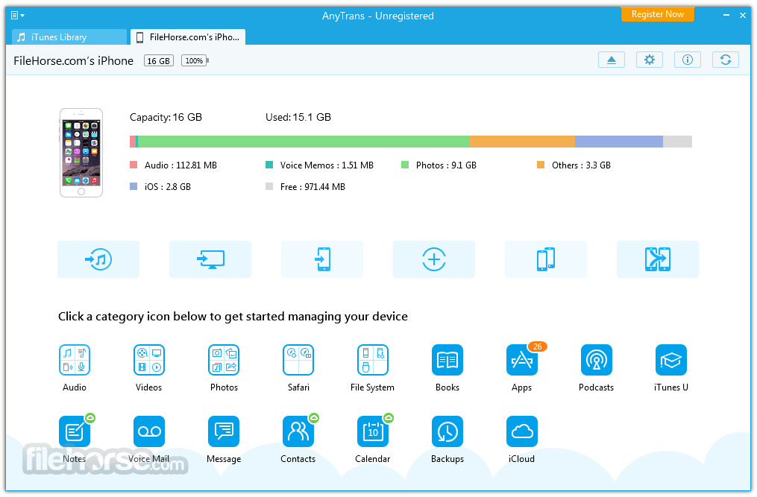Open the main menu dropdown in title bar
Screen dimensions: 757x497
17,16
